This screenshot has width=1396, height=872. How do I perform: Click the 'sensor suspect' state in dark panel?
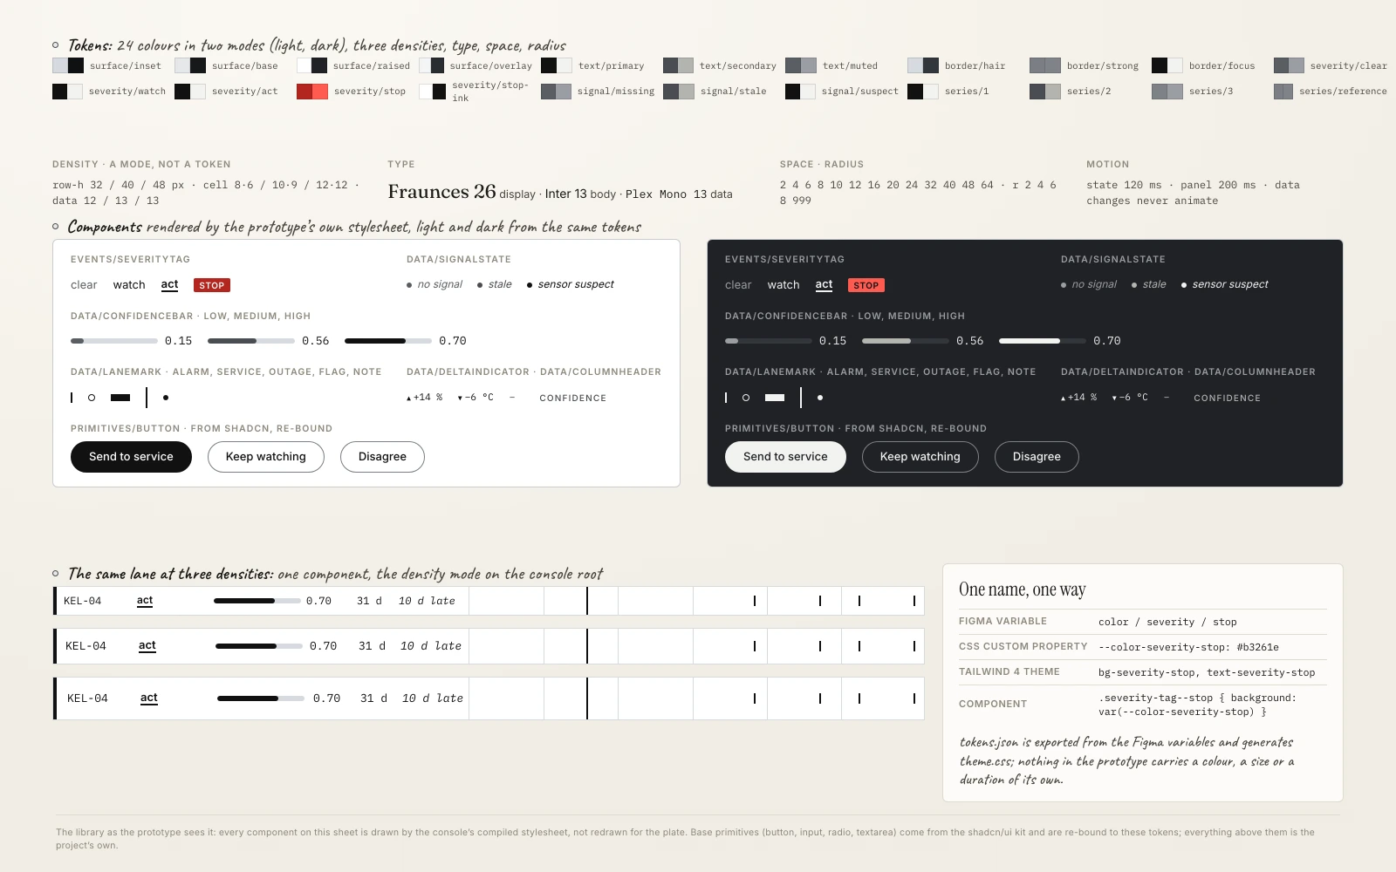1225,284
